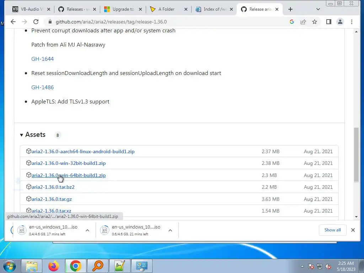Open the GH-1486 issue link
This screenshot has width=364, height=273.
tap(43, 87)
